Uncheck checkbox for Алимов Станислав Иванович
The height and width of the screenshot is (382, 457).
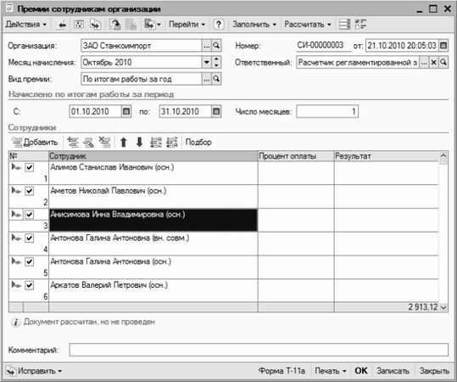29,167
